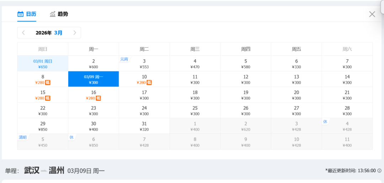384x183 pixels.
Task: Close the price calendar panel
Action: (372, 14)
